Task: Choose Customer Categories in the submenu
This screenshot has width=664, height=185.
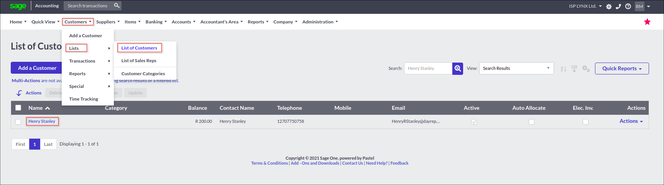Action: (x=143, y=74)
